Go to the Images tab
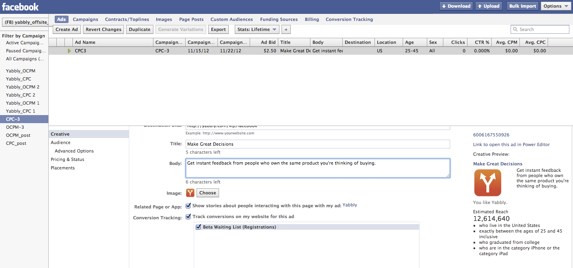This screenshot has width=573, height=268. (x=164, y=19)
